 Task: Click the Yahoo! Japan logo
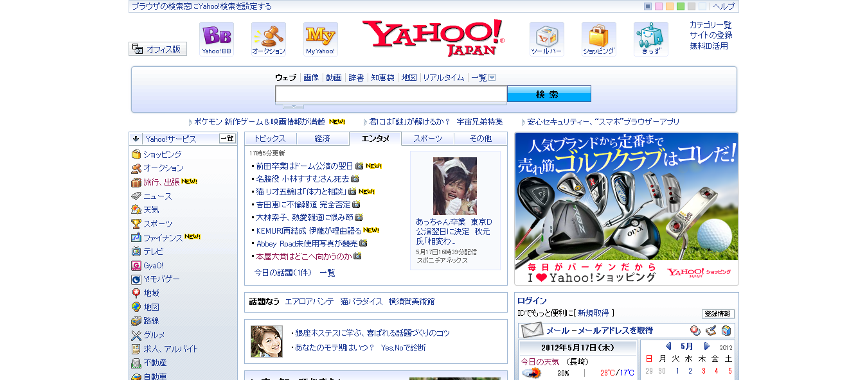click(x=433, y=38)
